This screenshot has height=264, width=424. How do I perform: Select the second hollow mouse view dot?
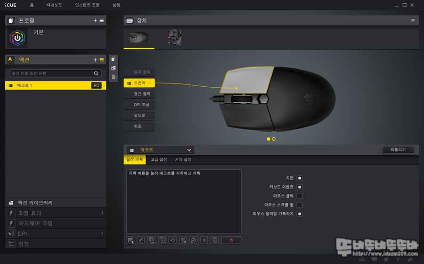(x=274, y=139)
